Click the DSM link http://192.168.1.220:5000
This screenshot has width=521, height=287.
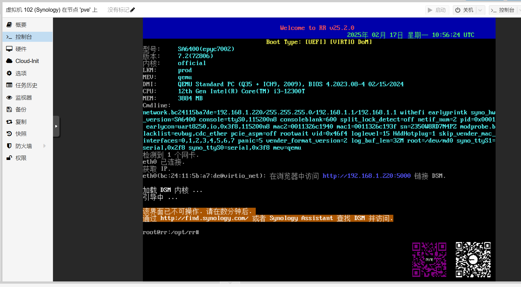366,176
